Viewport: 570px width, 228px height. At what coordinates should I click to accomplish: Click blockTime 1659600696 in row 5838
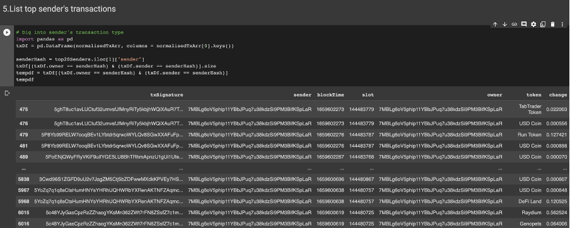click(x=330, y=180)
